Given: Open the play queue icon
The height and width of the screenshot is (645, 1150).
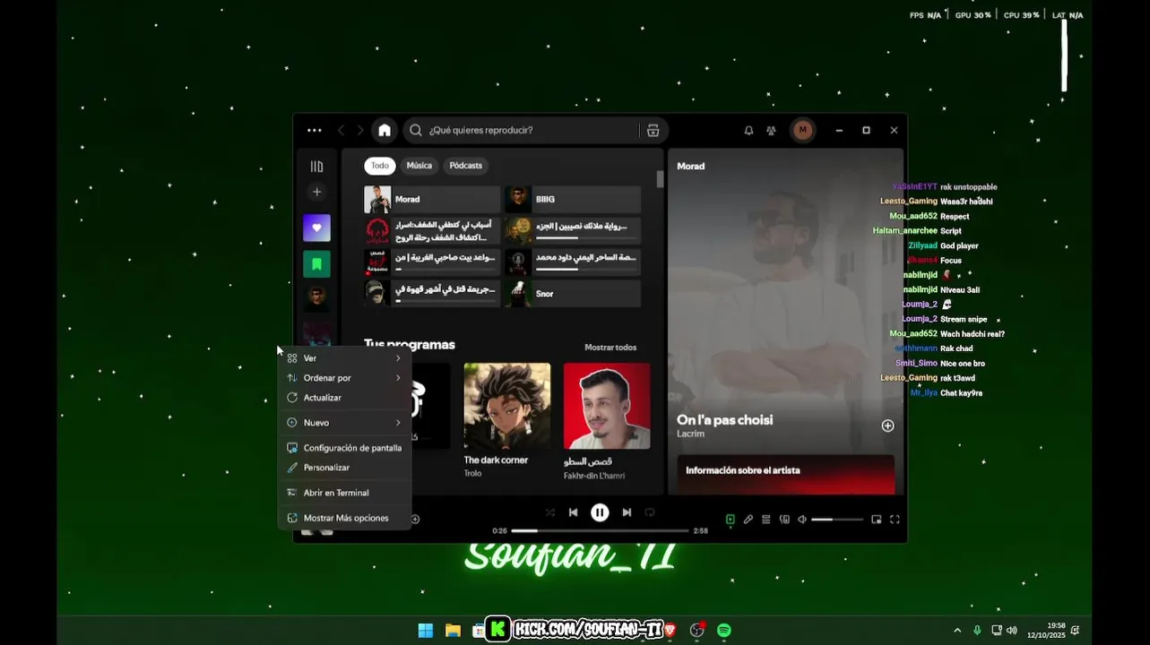Looking at the screenshot, I should click(x=766, y=520).
